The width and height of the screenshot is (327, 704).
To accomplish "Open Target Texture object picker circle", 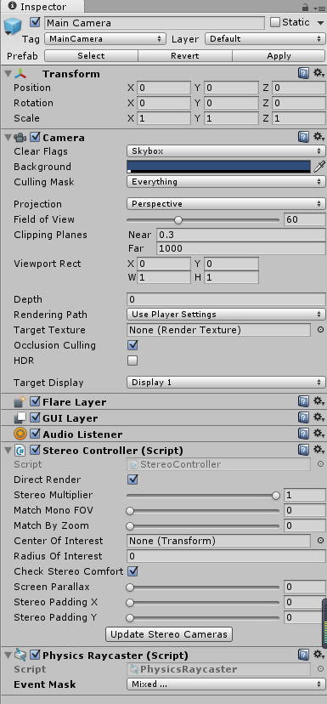I will click(320, 330).
